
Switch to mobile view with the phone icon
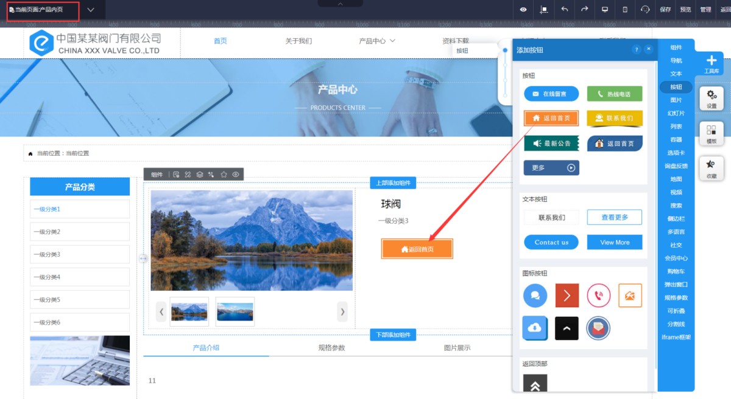[625, 9]
